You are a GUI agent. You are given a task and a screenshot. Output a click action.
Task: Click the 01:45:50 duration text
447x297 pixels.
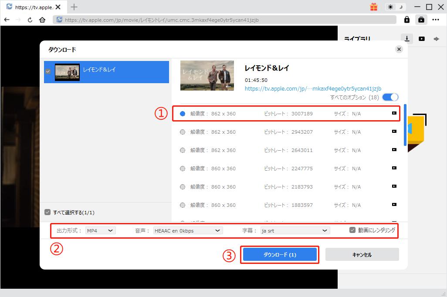point(256,80)
